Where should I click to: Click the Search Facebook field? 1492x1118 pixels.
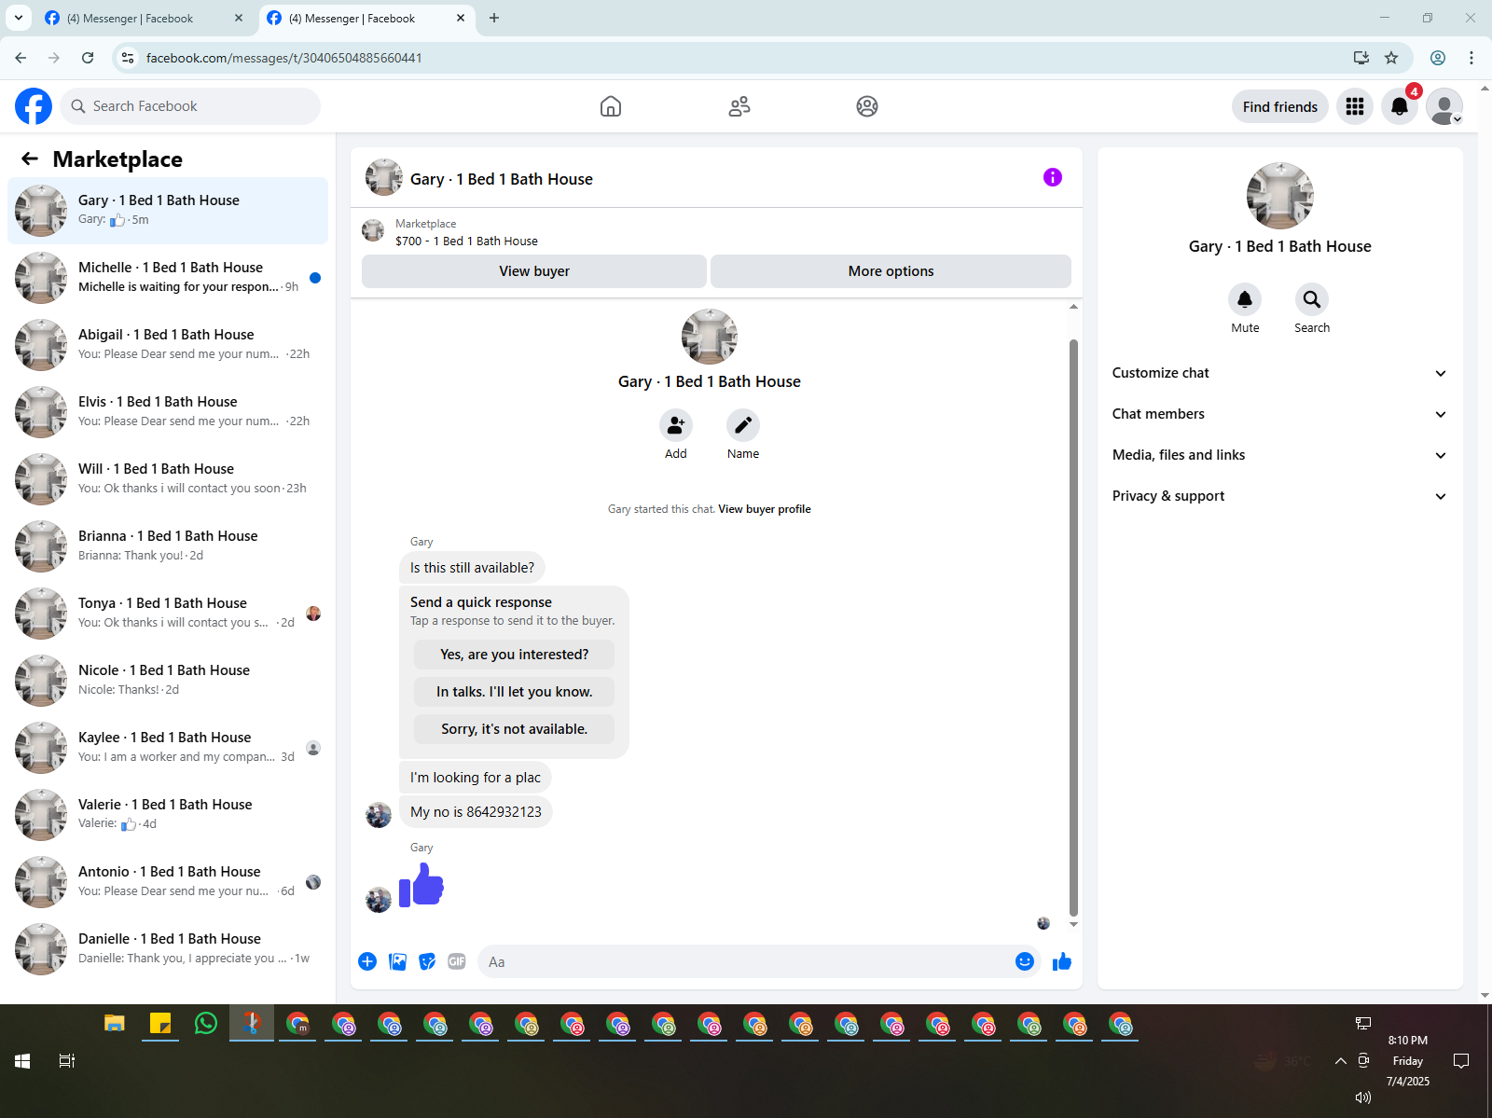coord(190,106)
